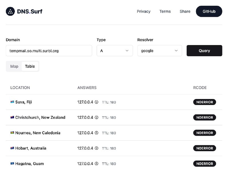This screenshot has width=229, height=171.
Task: Click the DNS.Surf logo icon
Action: (11, 11)
